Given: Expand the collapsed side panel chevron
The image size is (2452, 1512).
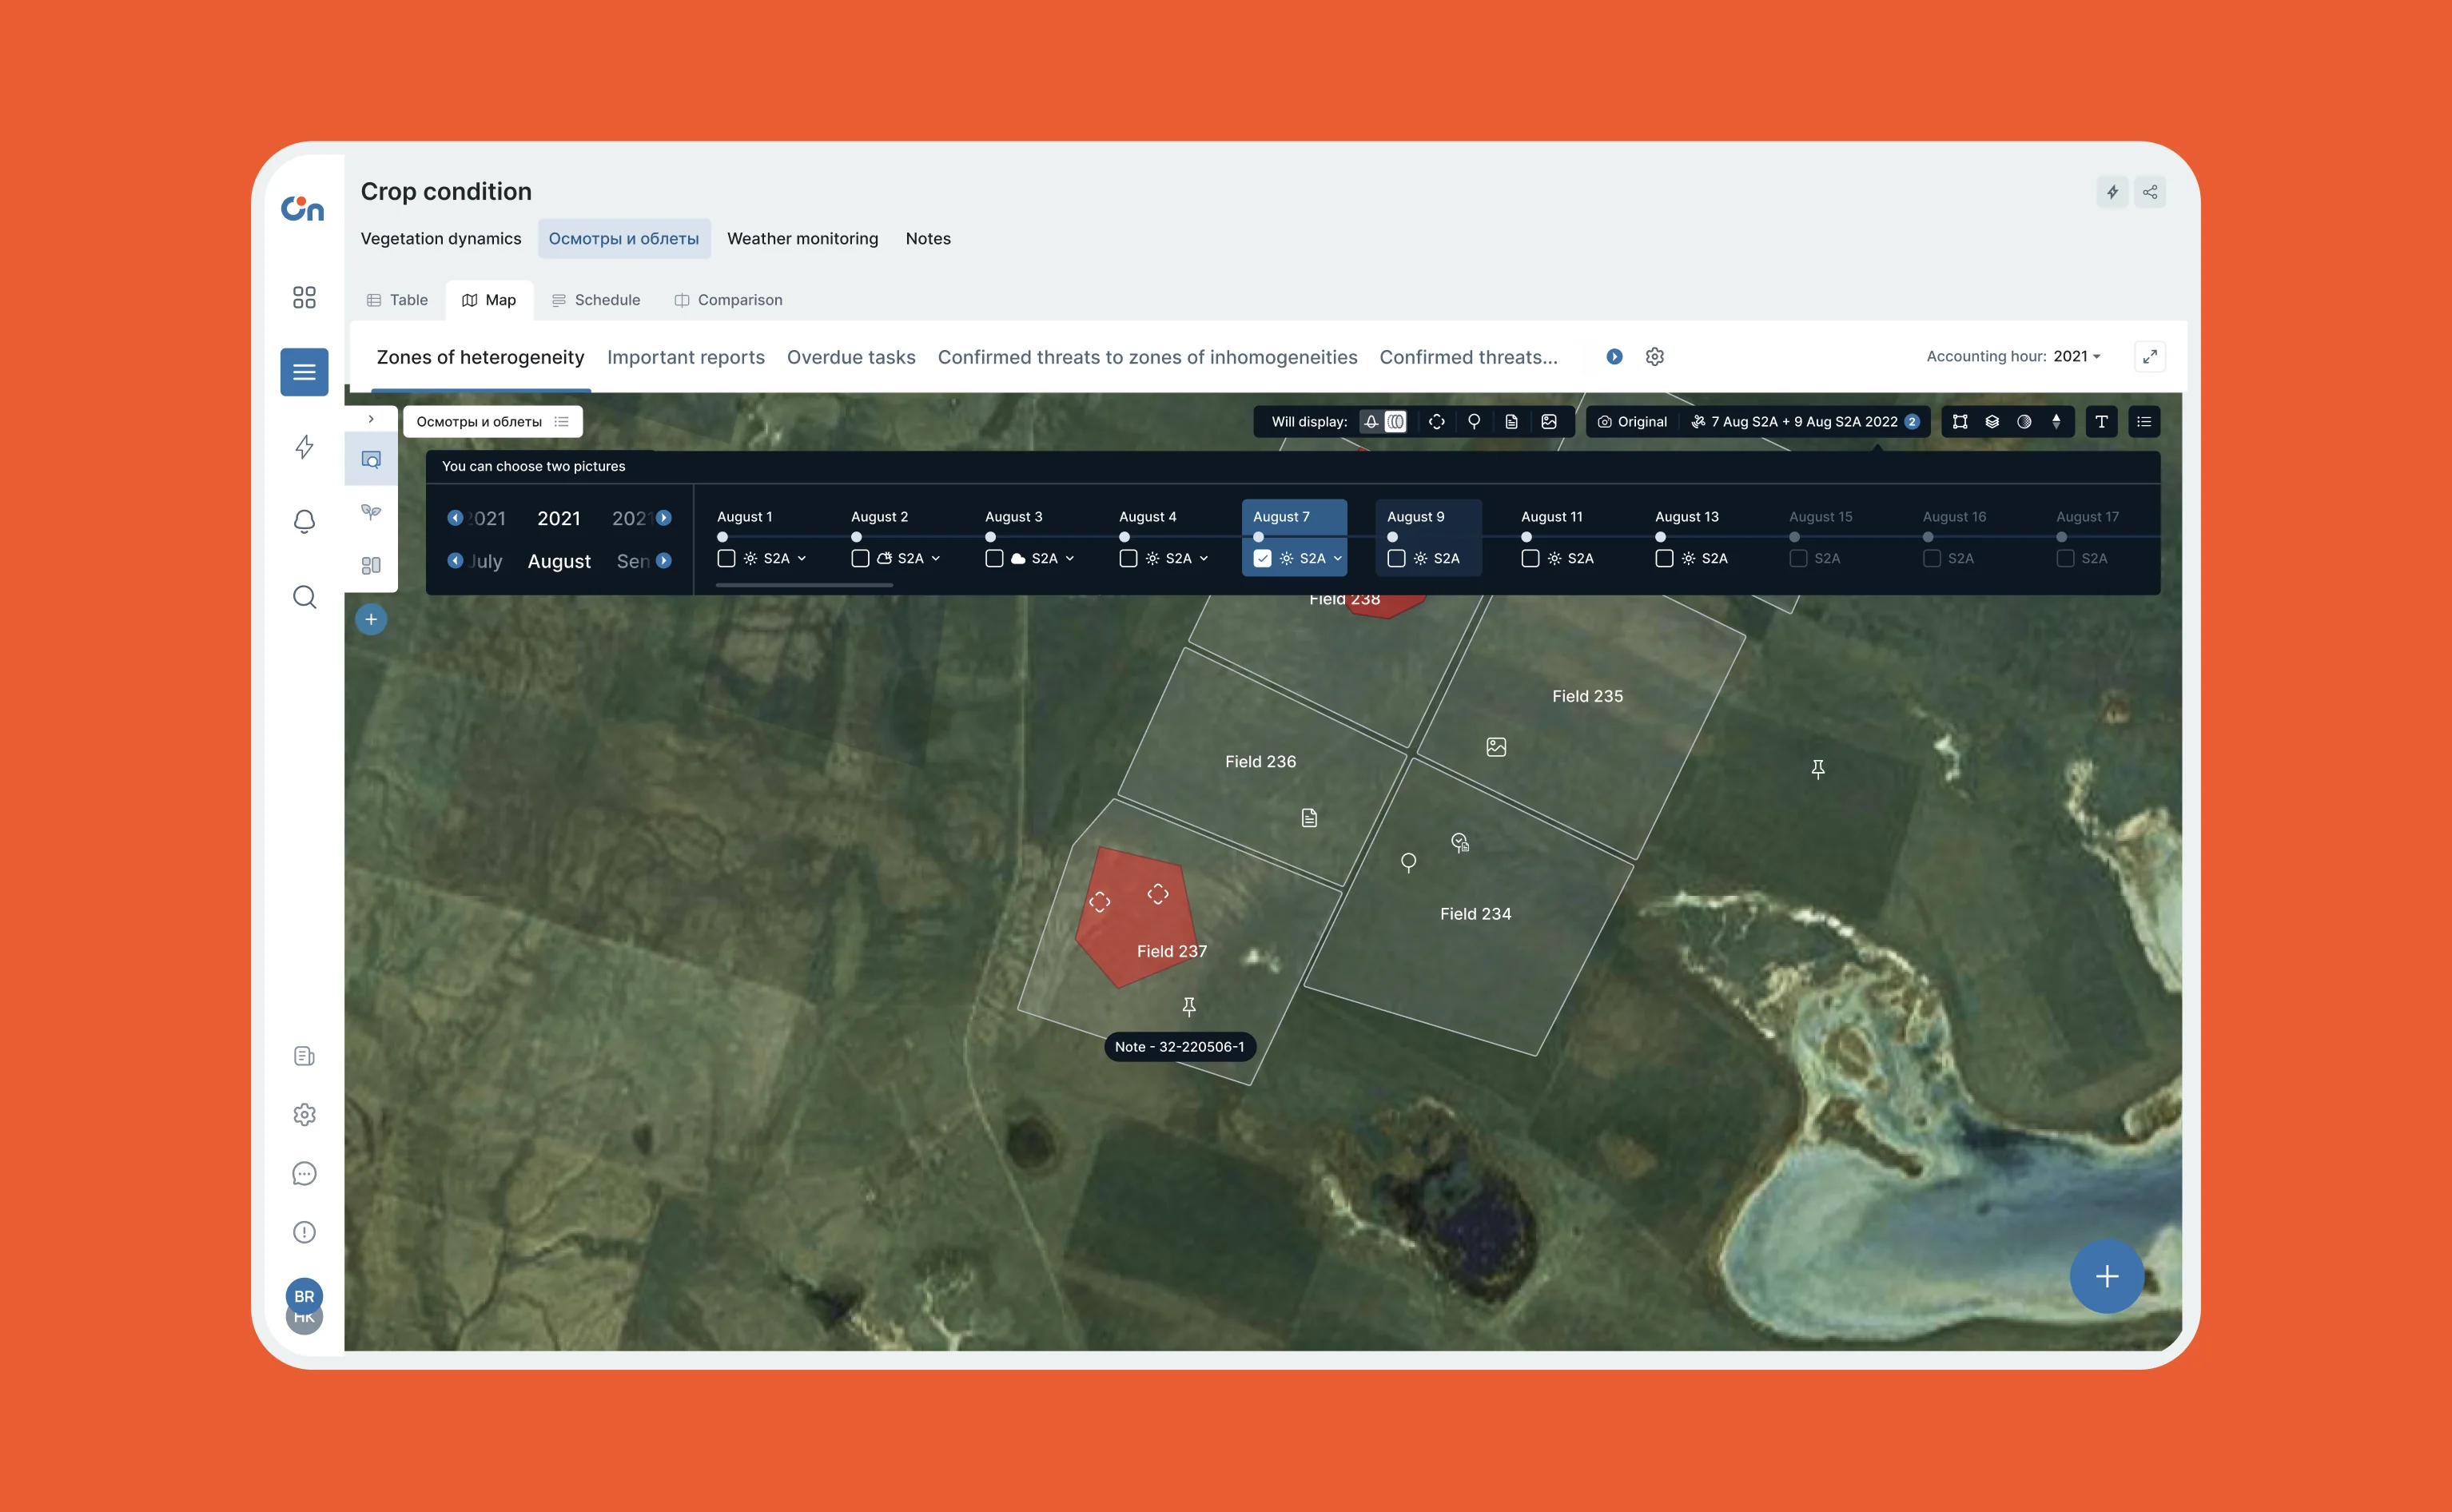Looking at the screenshot, I should (371, 419).
